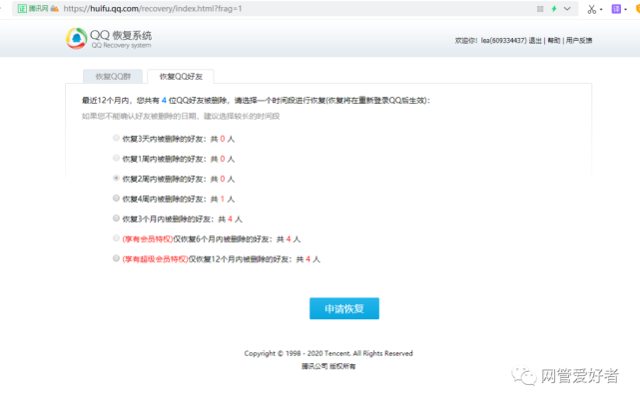Select member-only 6个月 restore option
This screenshot has height=404, width=640.
[x=117, y=238]
